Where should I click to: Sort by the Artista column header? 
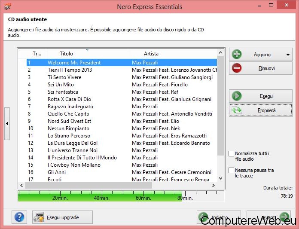click(x=173, y=54)
